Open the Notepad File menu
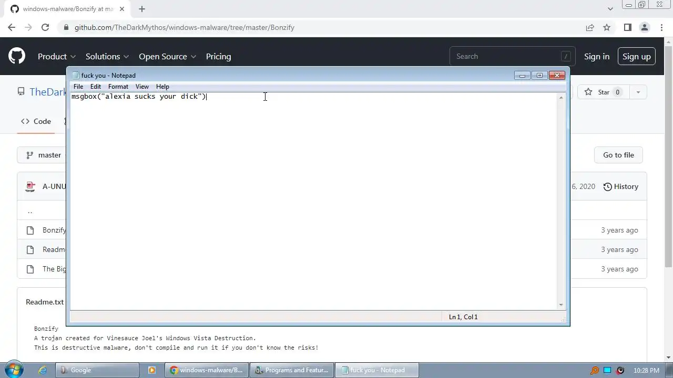Image resolution: width=673 pixels, height=378 pixels. pyautogui.click(x=78, y=87)
